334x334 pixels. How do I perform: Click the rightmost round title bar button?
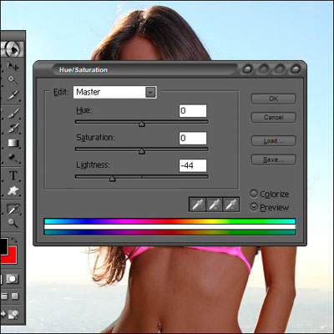[x=296, y=68]
